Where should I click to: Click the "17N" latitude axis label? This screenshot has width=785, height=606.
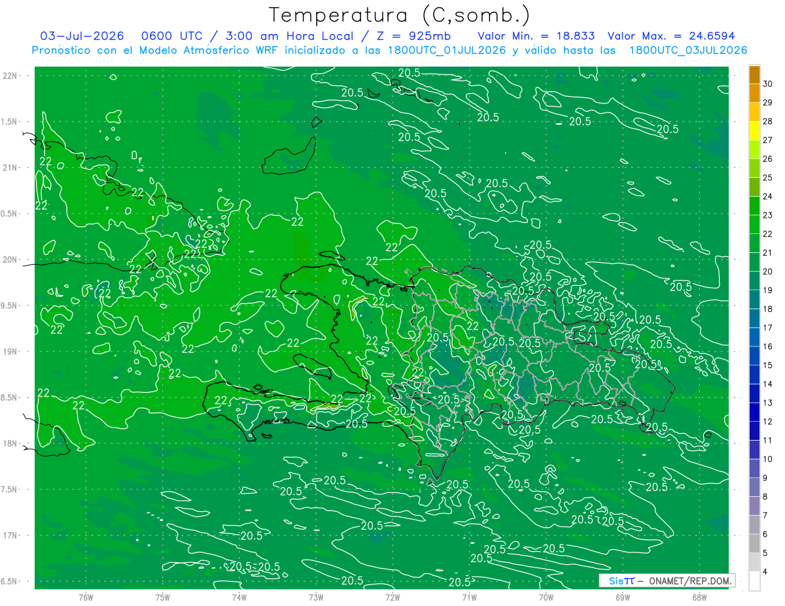(9, 535)
